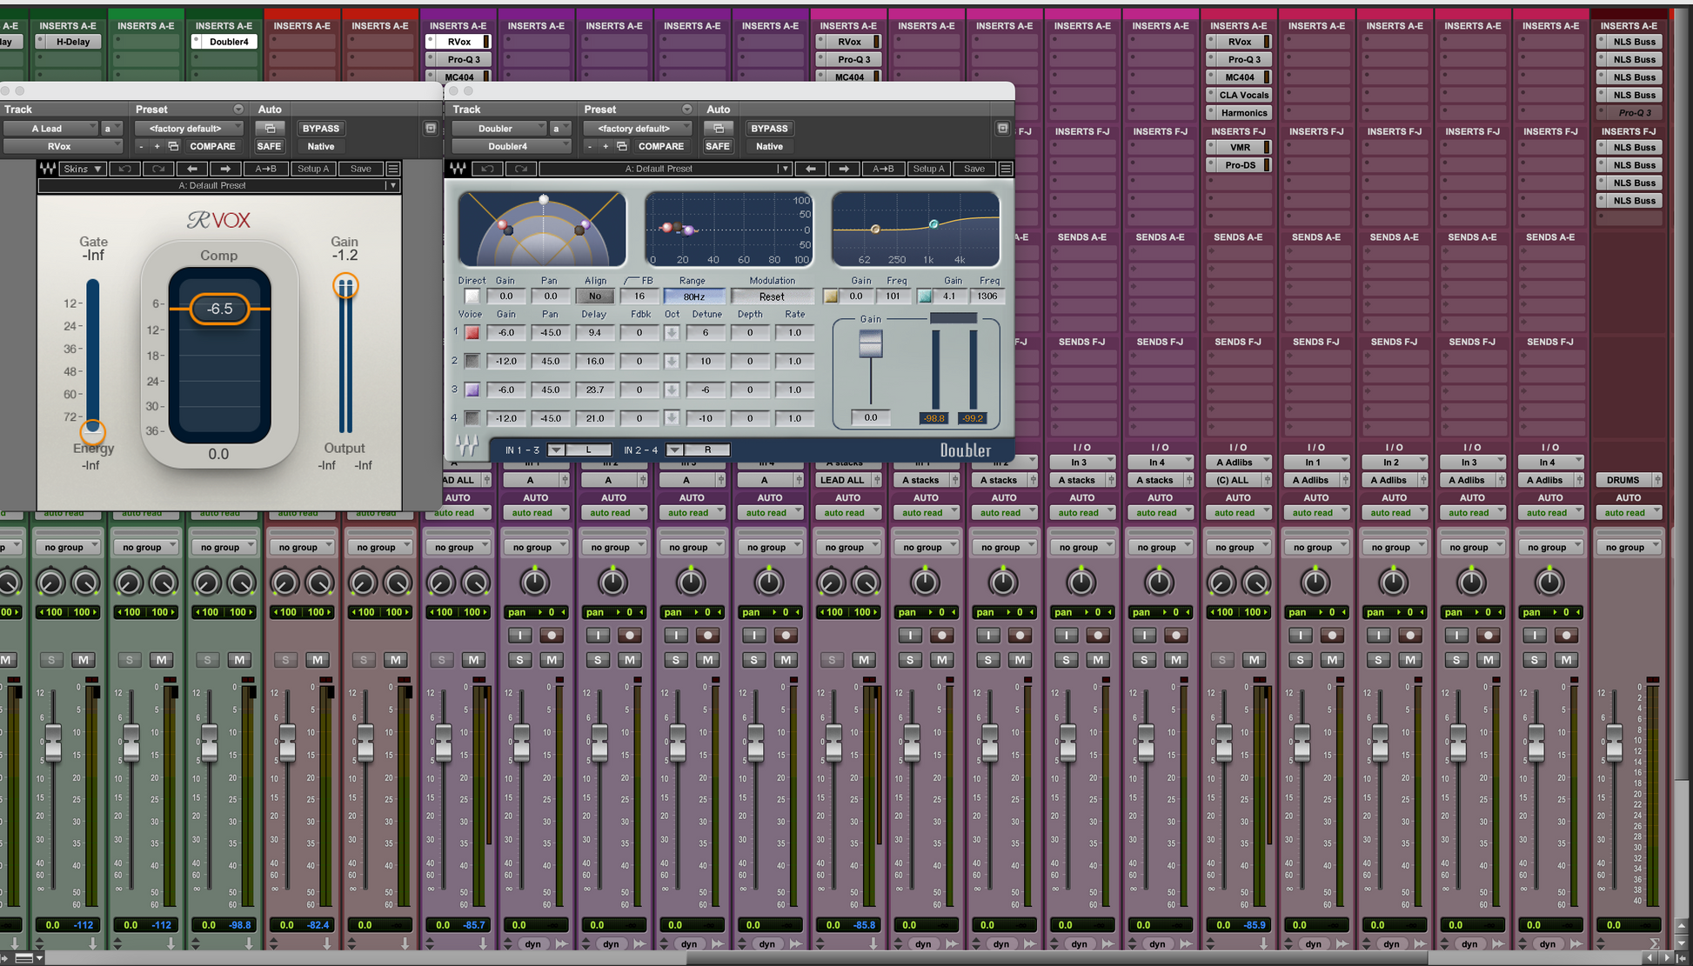Open the Skins dropdown in RVox

point(83,169)
